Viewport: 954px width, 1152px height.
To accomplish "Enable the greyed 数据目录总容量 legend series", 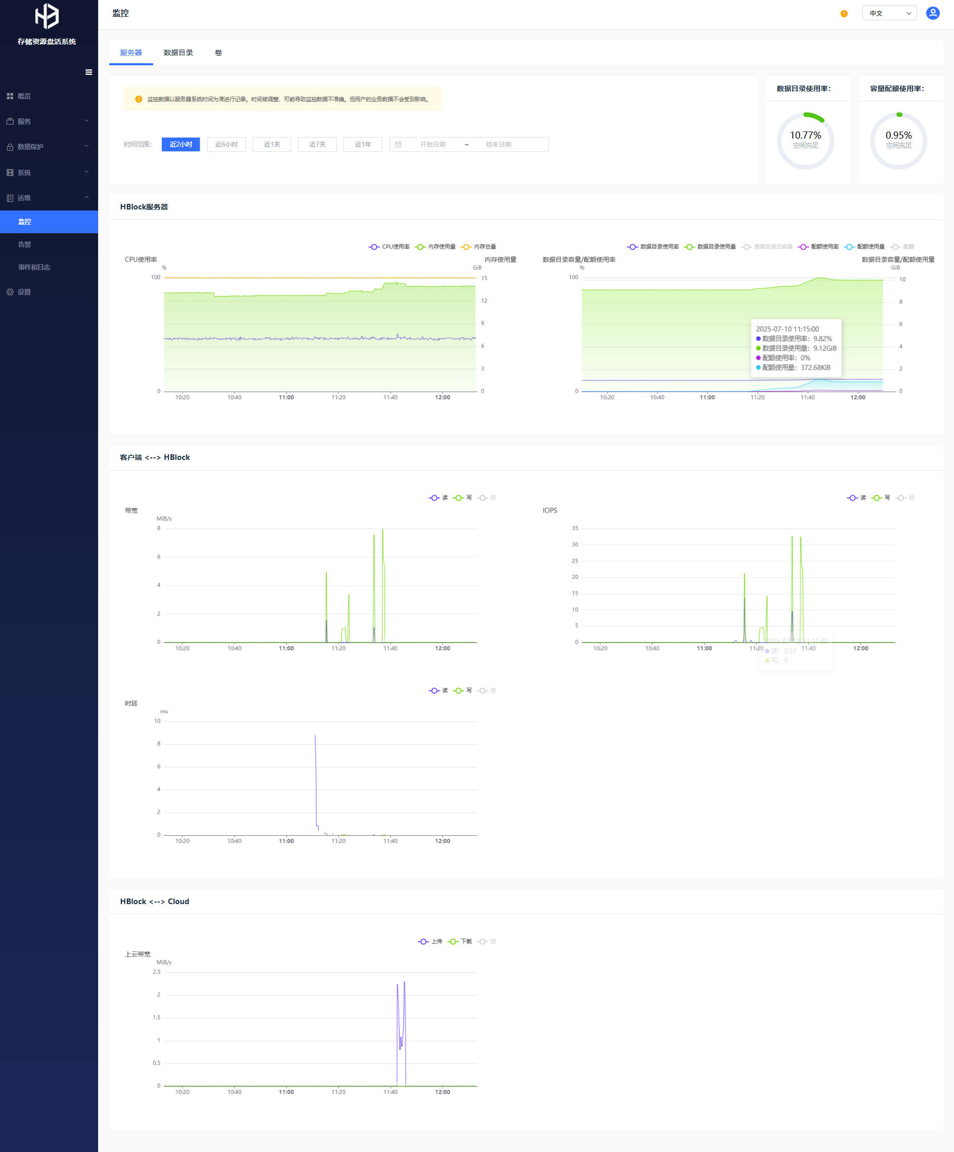I will [x=767, y=247].
